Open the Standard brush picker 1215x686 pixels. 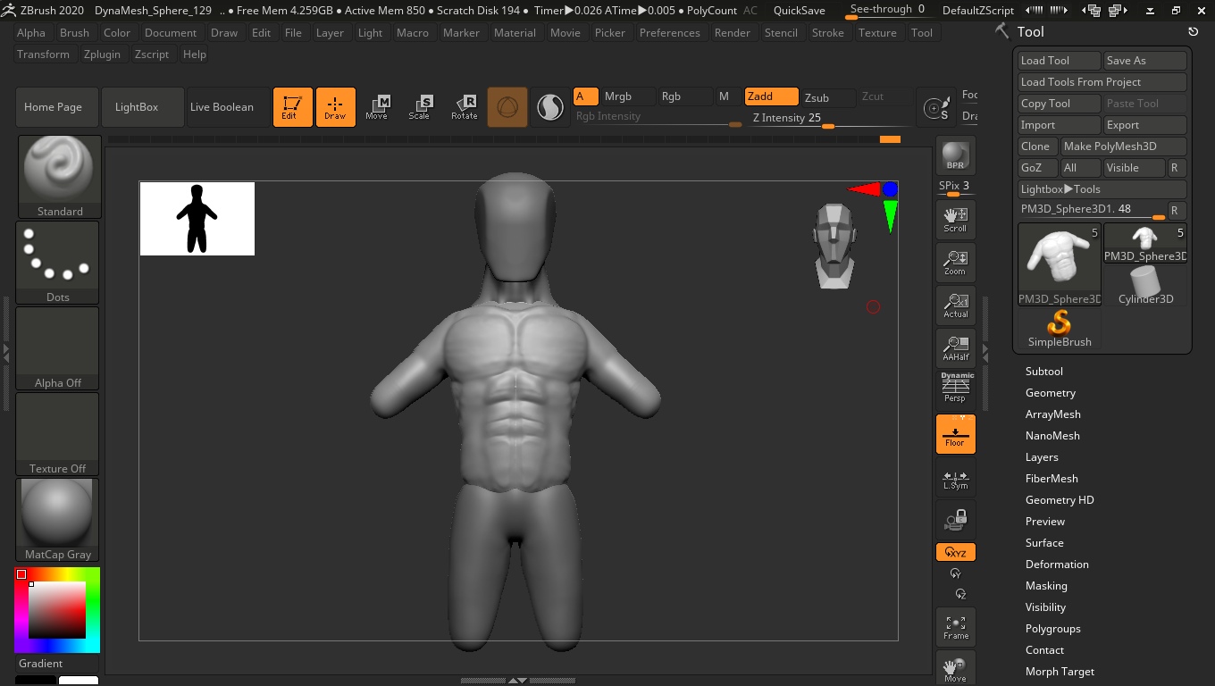(60, 176)
